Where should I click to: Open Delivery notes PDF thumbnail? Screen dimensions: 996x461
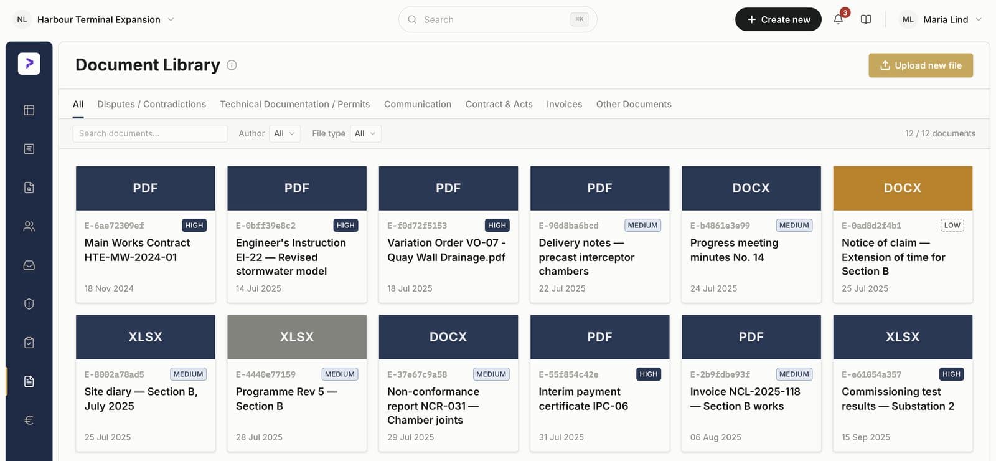point(600,188)
